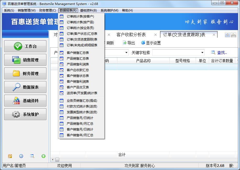Viewport: 240px width, 170px height.
Task: Click icon beside 付款方式统计表(送货)
Action: 62,106
